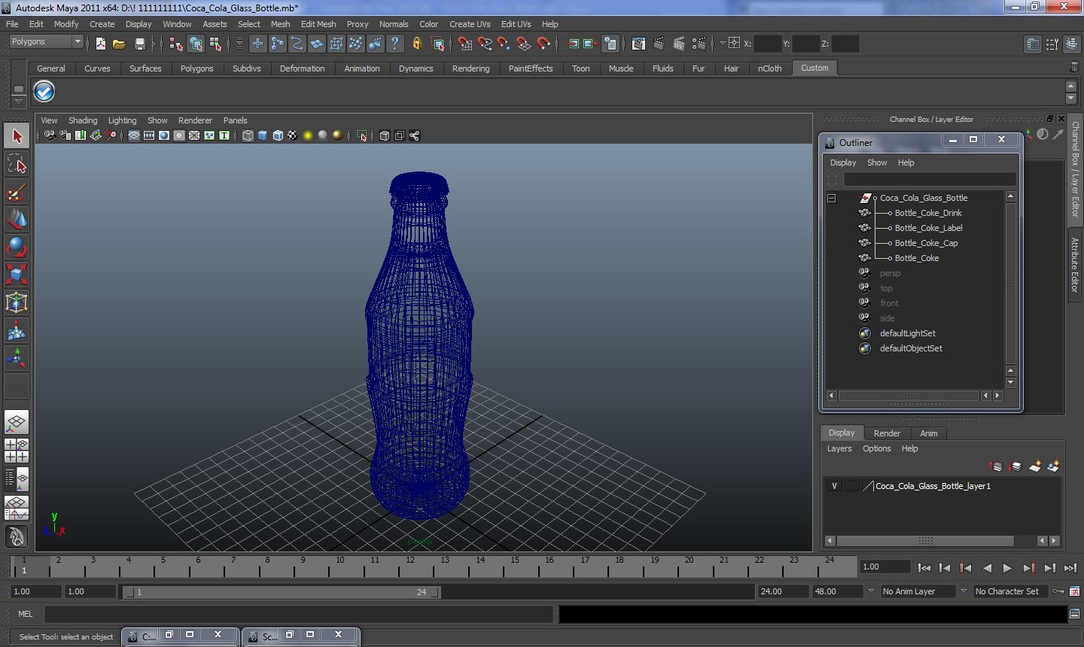The width and height of the screenshot is (1084, 647).
Task: Switch to the Rendering shelf tab
Action: pyautogui.click(x=471, y=68)
